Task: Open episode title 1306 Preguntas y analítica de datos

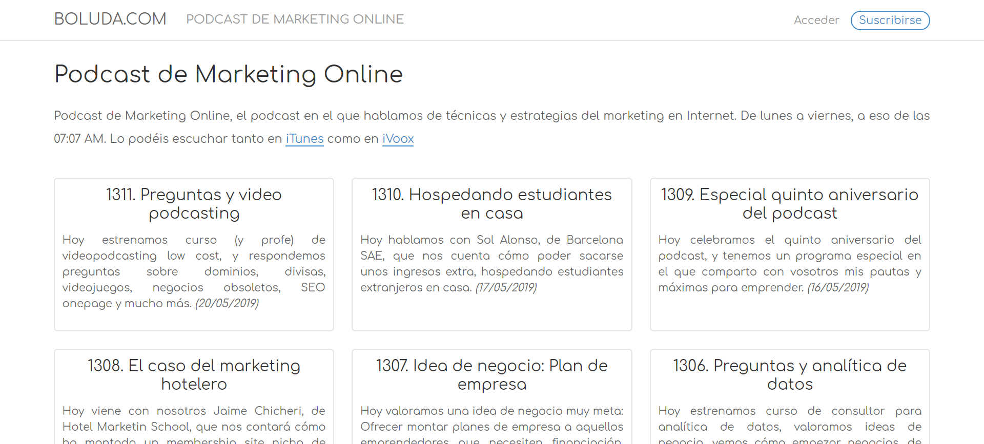Action: 789,375
